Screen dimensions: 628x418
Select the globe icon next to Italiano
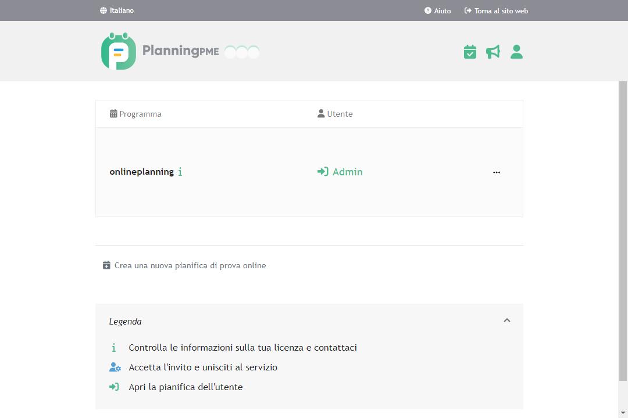pyautogui.click(x=104, y=10)
